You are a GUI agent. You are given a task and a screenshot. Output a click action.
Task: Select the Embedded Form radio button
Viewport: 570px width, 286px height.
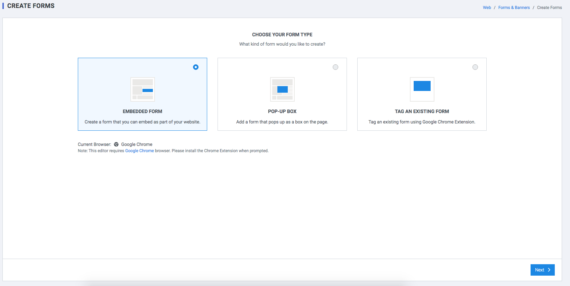[196, 67]
